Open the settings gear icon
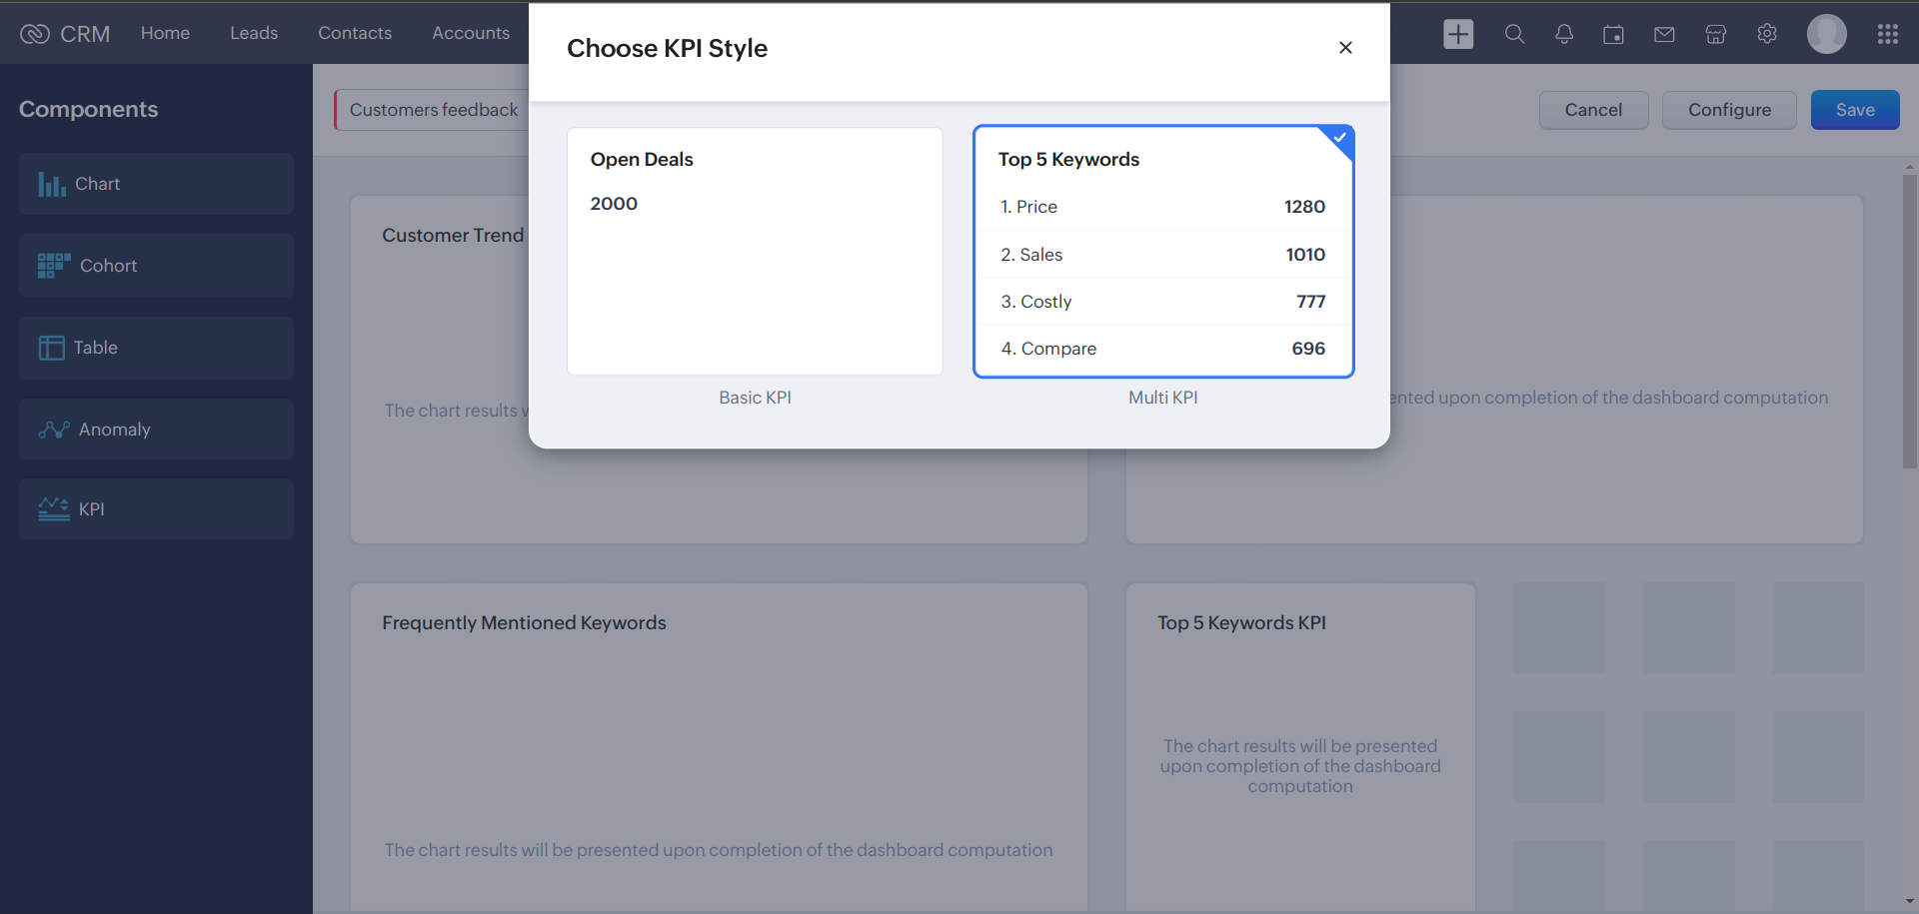 click(x=1767, y=34)
